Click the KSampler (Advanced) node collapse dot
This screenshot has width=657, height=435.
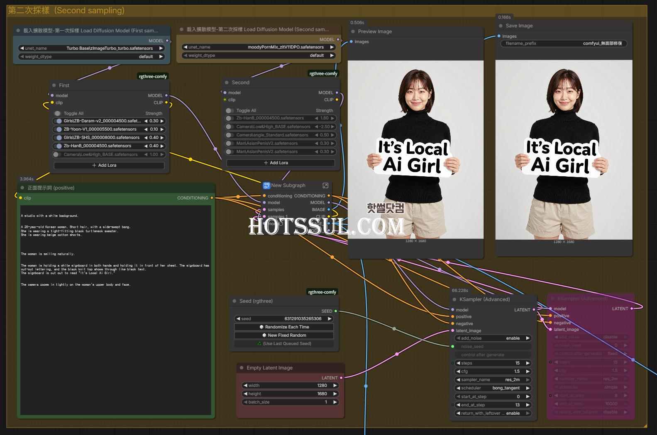[454, 299]
